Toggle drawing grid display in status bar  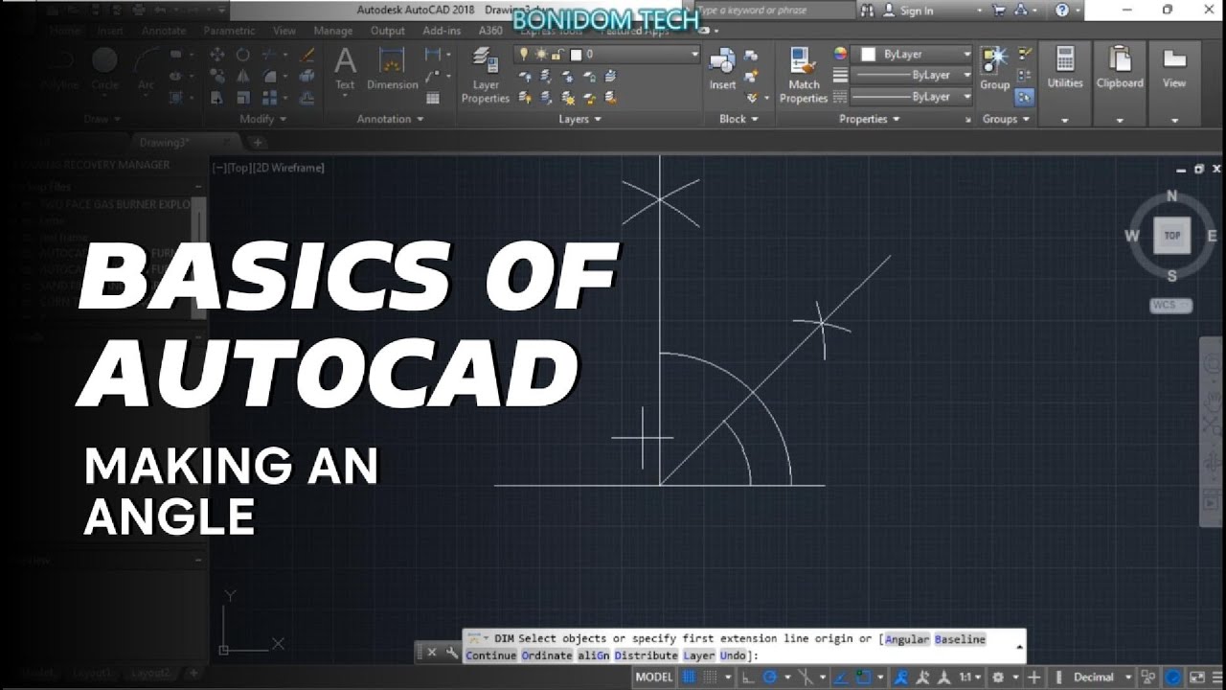point(688,678)
